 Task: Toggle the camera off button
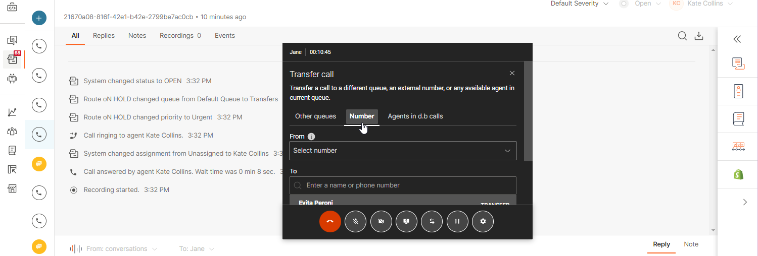click(x=381, y=221)
